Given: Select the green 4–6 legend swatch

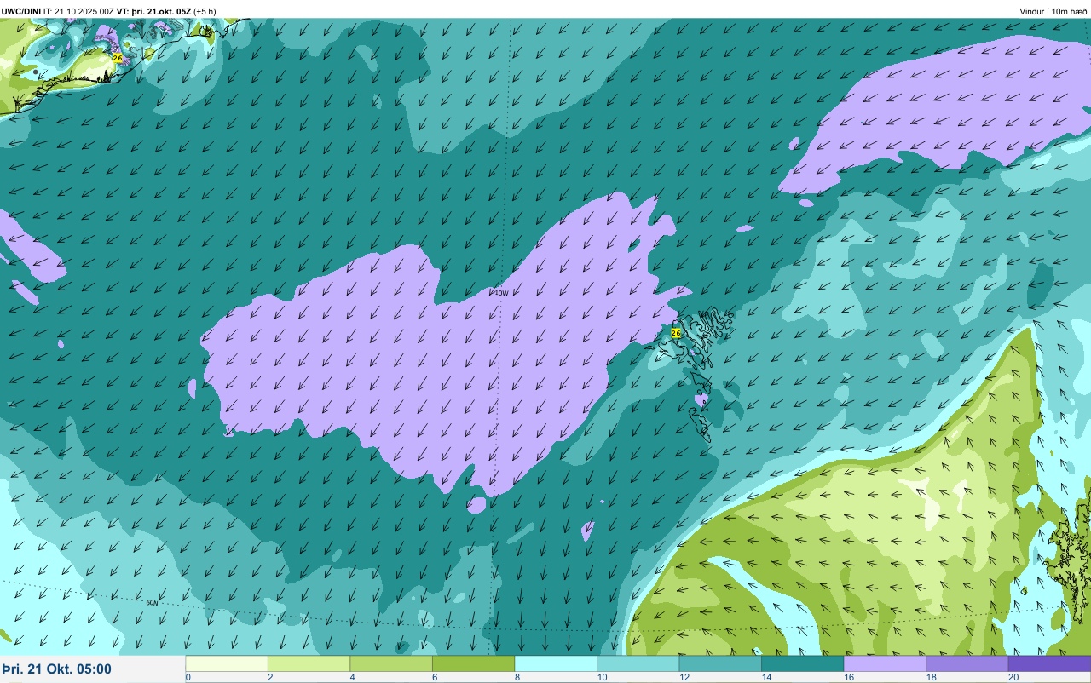Looking at the screenshot, I should click(391, 663).
